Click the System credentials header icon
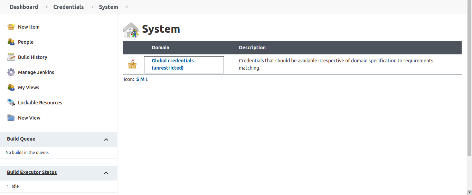Image resolution: width=472 pixels, height=195 pixels. (x=131, y=30)
